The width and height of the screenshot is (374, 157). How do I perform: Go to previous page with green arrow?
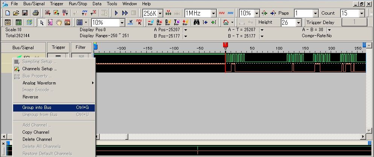pyautogui.click(x=264, y=13)
